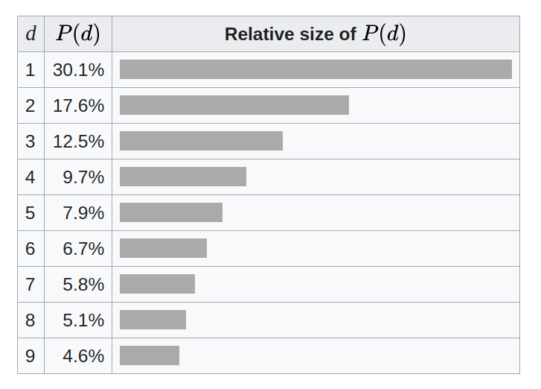Select the 17.6% probability cell
Image resolution: width=541 pixels, height=389 pixels.
78,106
